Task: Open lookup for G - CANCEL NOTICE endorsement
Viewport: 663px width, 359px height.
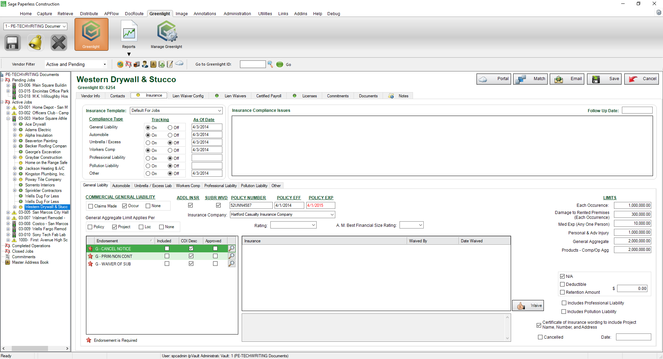Action: [232, 249]
